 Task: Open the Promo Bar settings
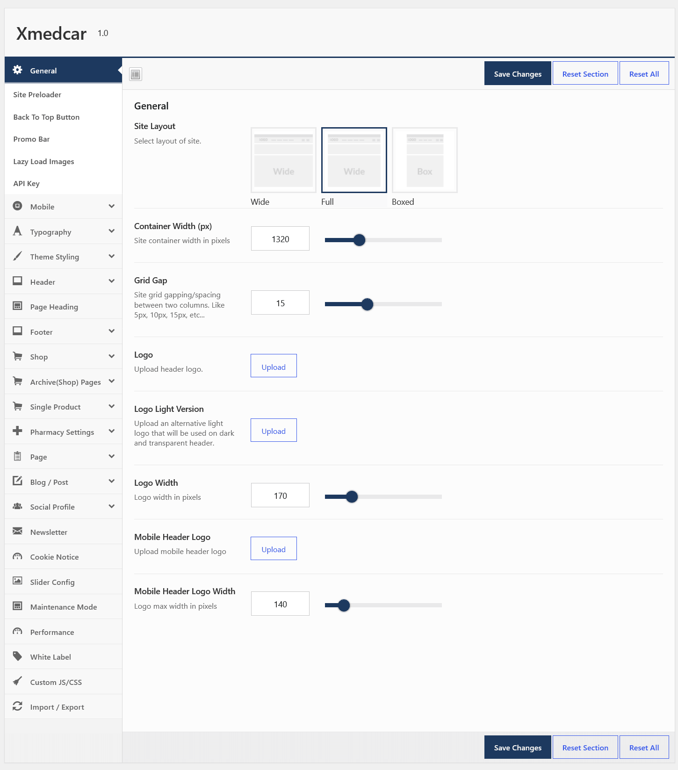click(x=63, y=139)
